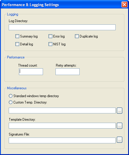The height and width of the screenshot is (155, 129).
Task: Toggle the Detail log checkbox
Action: click(17, 44)
